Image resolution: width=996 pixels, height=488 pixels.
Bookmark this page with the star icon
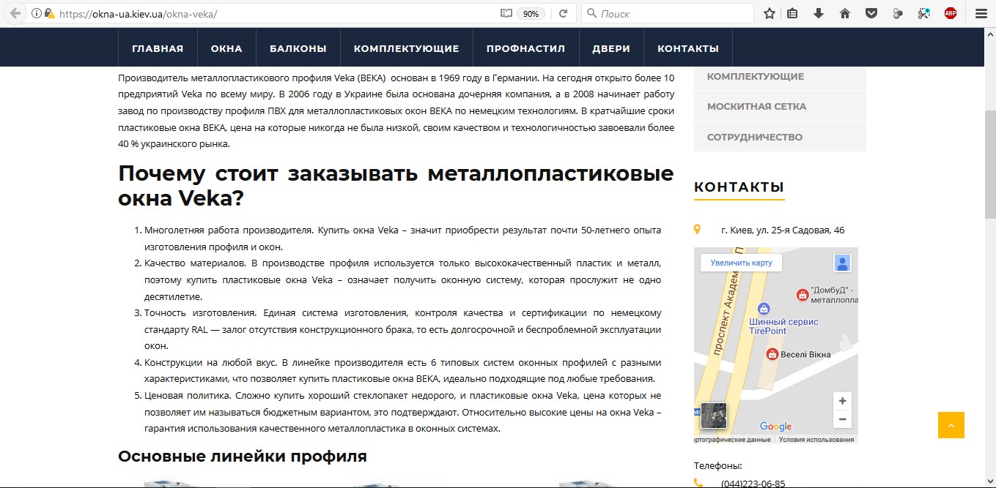(x=770, y=13)
